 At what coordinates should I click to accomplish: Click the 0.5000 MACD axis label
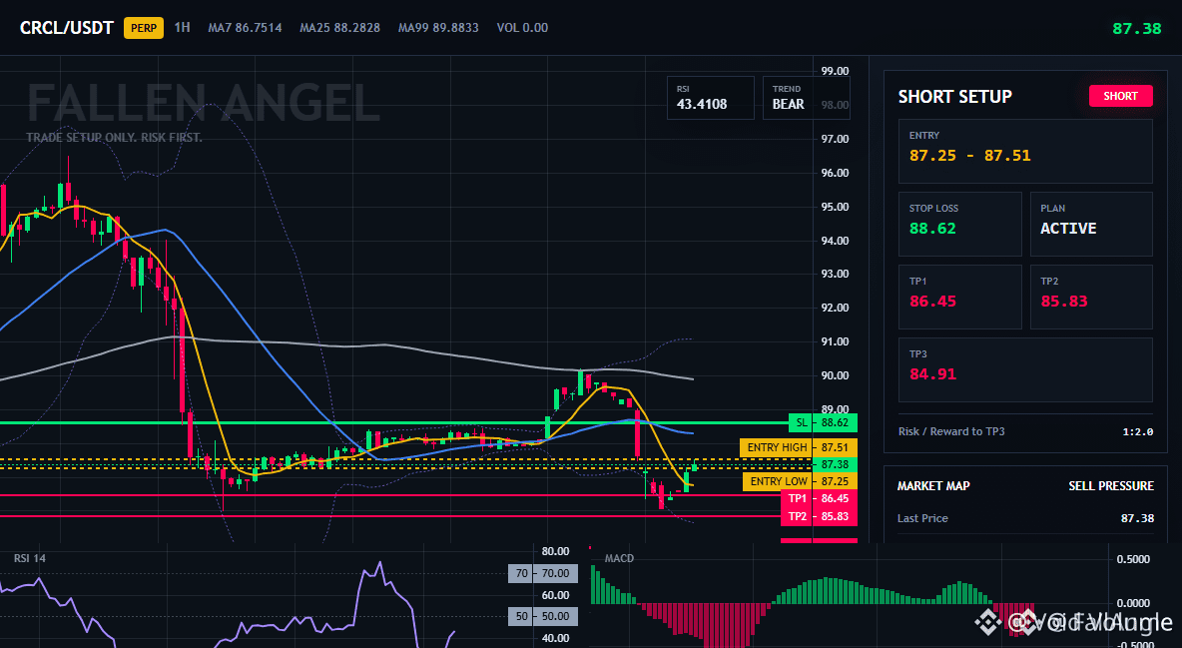(x=1133, y=559)
